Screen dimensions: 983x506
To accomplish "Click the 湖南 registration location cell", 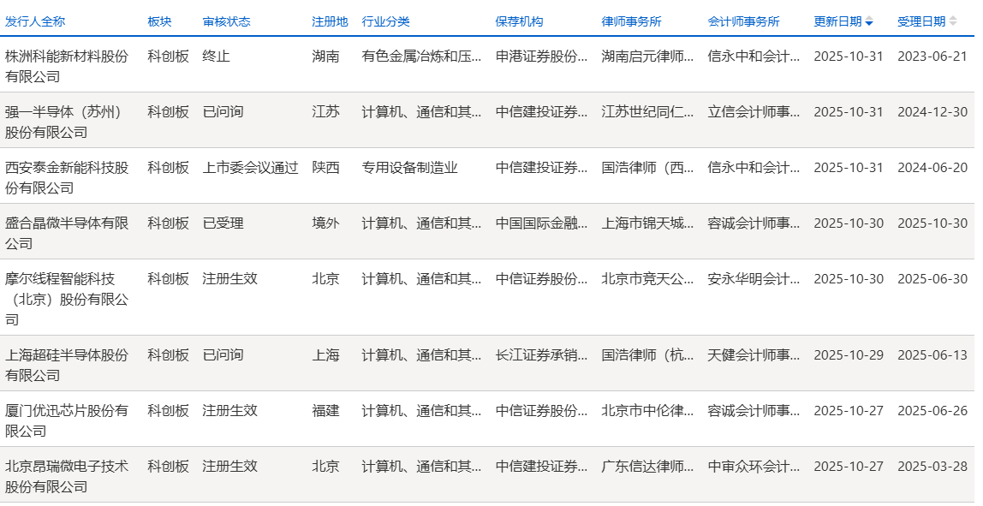I will [326, 57].
